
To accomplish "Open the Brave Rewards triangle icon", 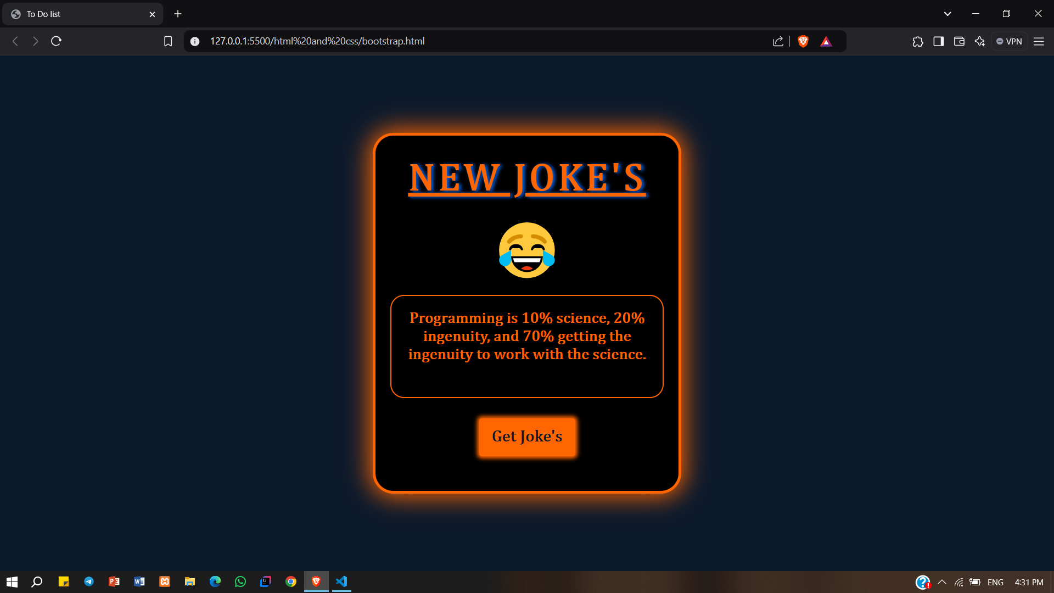I will [x=826, y=41].
